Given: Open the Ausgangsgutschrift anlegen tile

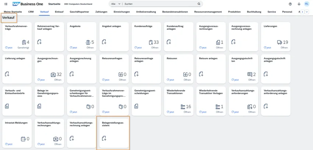Looking at the screenshot, I should 276,69.
